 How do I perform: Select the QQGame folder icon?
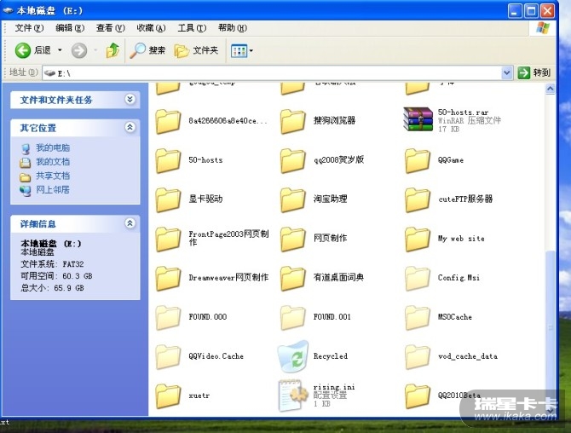pos(418,160)
